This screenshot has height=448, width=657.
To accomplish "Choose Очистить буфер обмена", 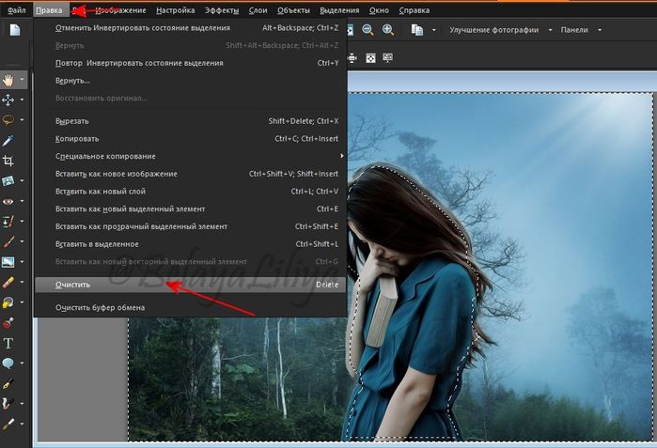I will point(191,307).
